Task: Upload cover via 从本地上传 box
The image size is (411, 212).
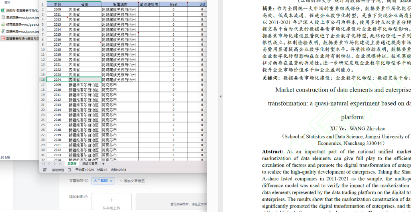Action: tap(112, 202)
